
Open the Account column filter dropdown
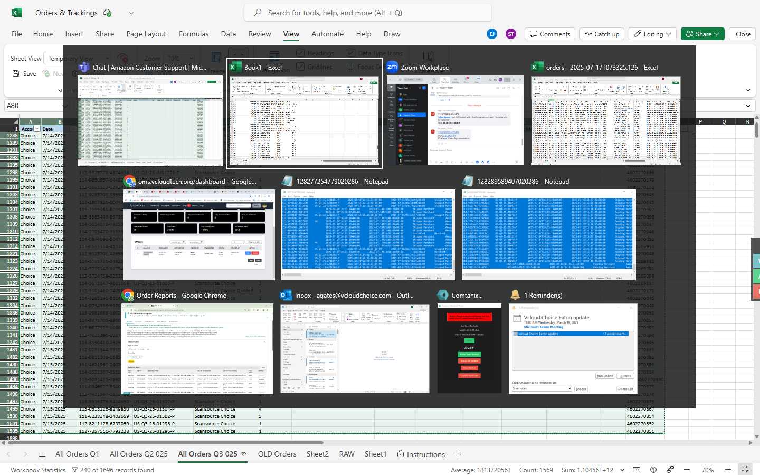(x=36, y=129)
